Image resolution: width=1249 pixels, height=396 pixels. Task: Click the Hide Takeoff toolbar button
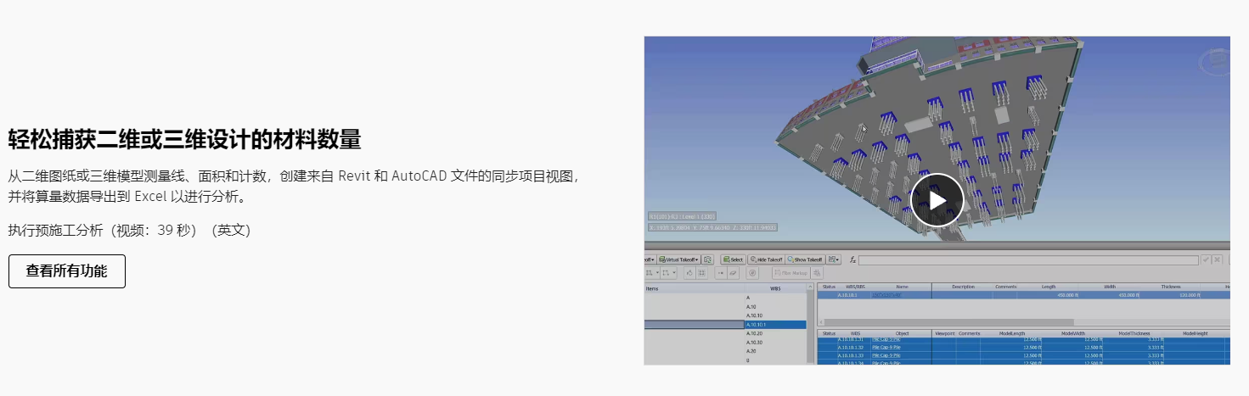pos(765,259)
